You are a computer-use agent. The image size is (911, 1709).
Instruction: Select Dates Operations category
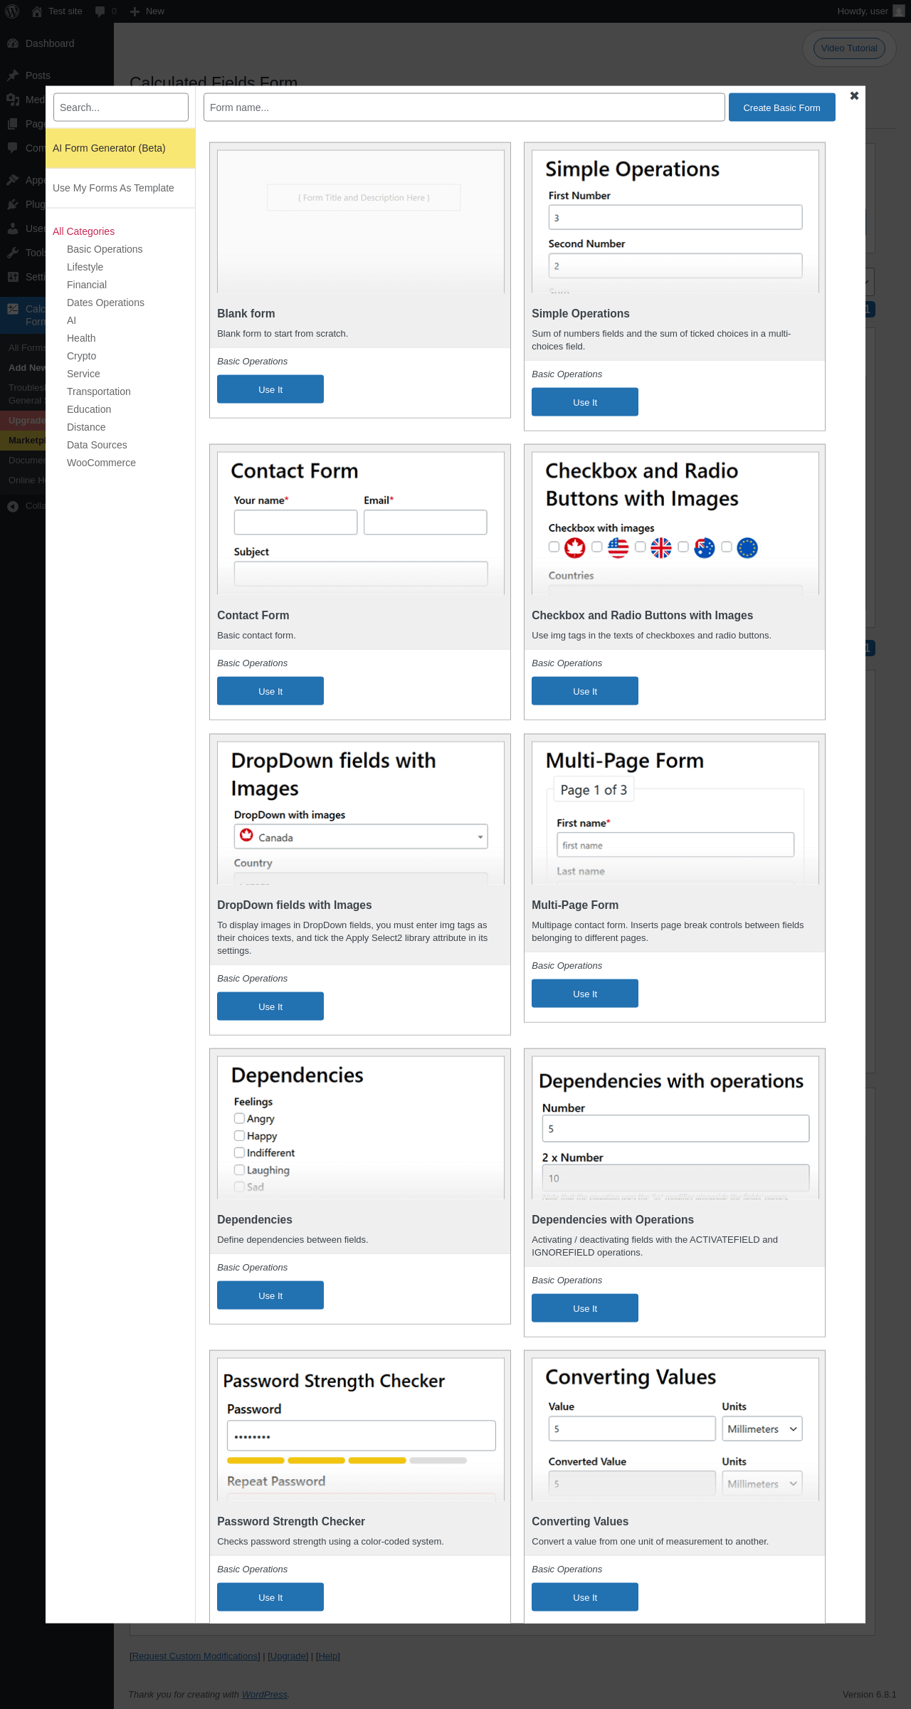pos(105,303)
